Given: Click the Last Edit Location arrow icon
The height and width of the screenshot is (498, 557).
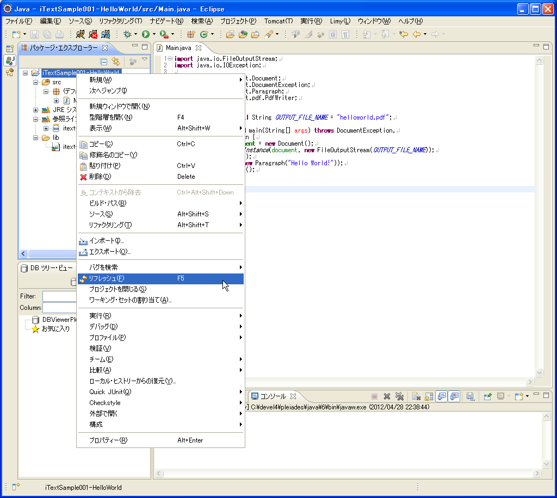Looking at the screenshot, I should pos(404,34).
